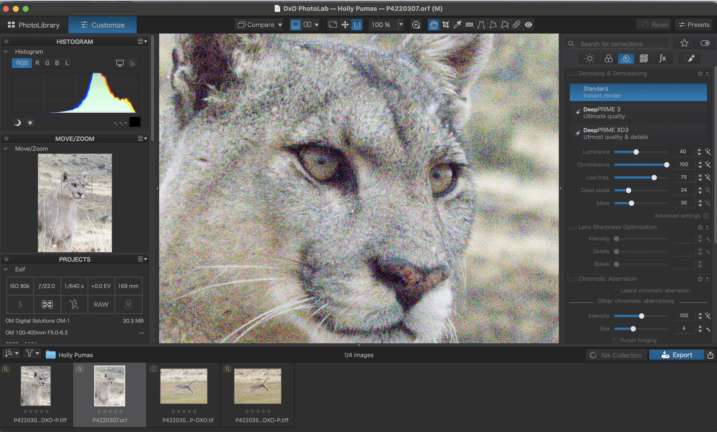Toggle Lens Sharpness Optimization switch

click(572, 227)
